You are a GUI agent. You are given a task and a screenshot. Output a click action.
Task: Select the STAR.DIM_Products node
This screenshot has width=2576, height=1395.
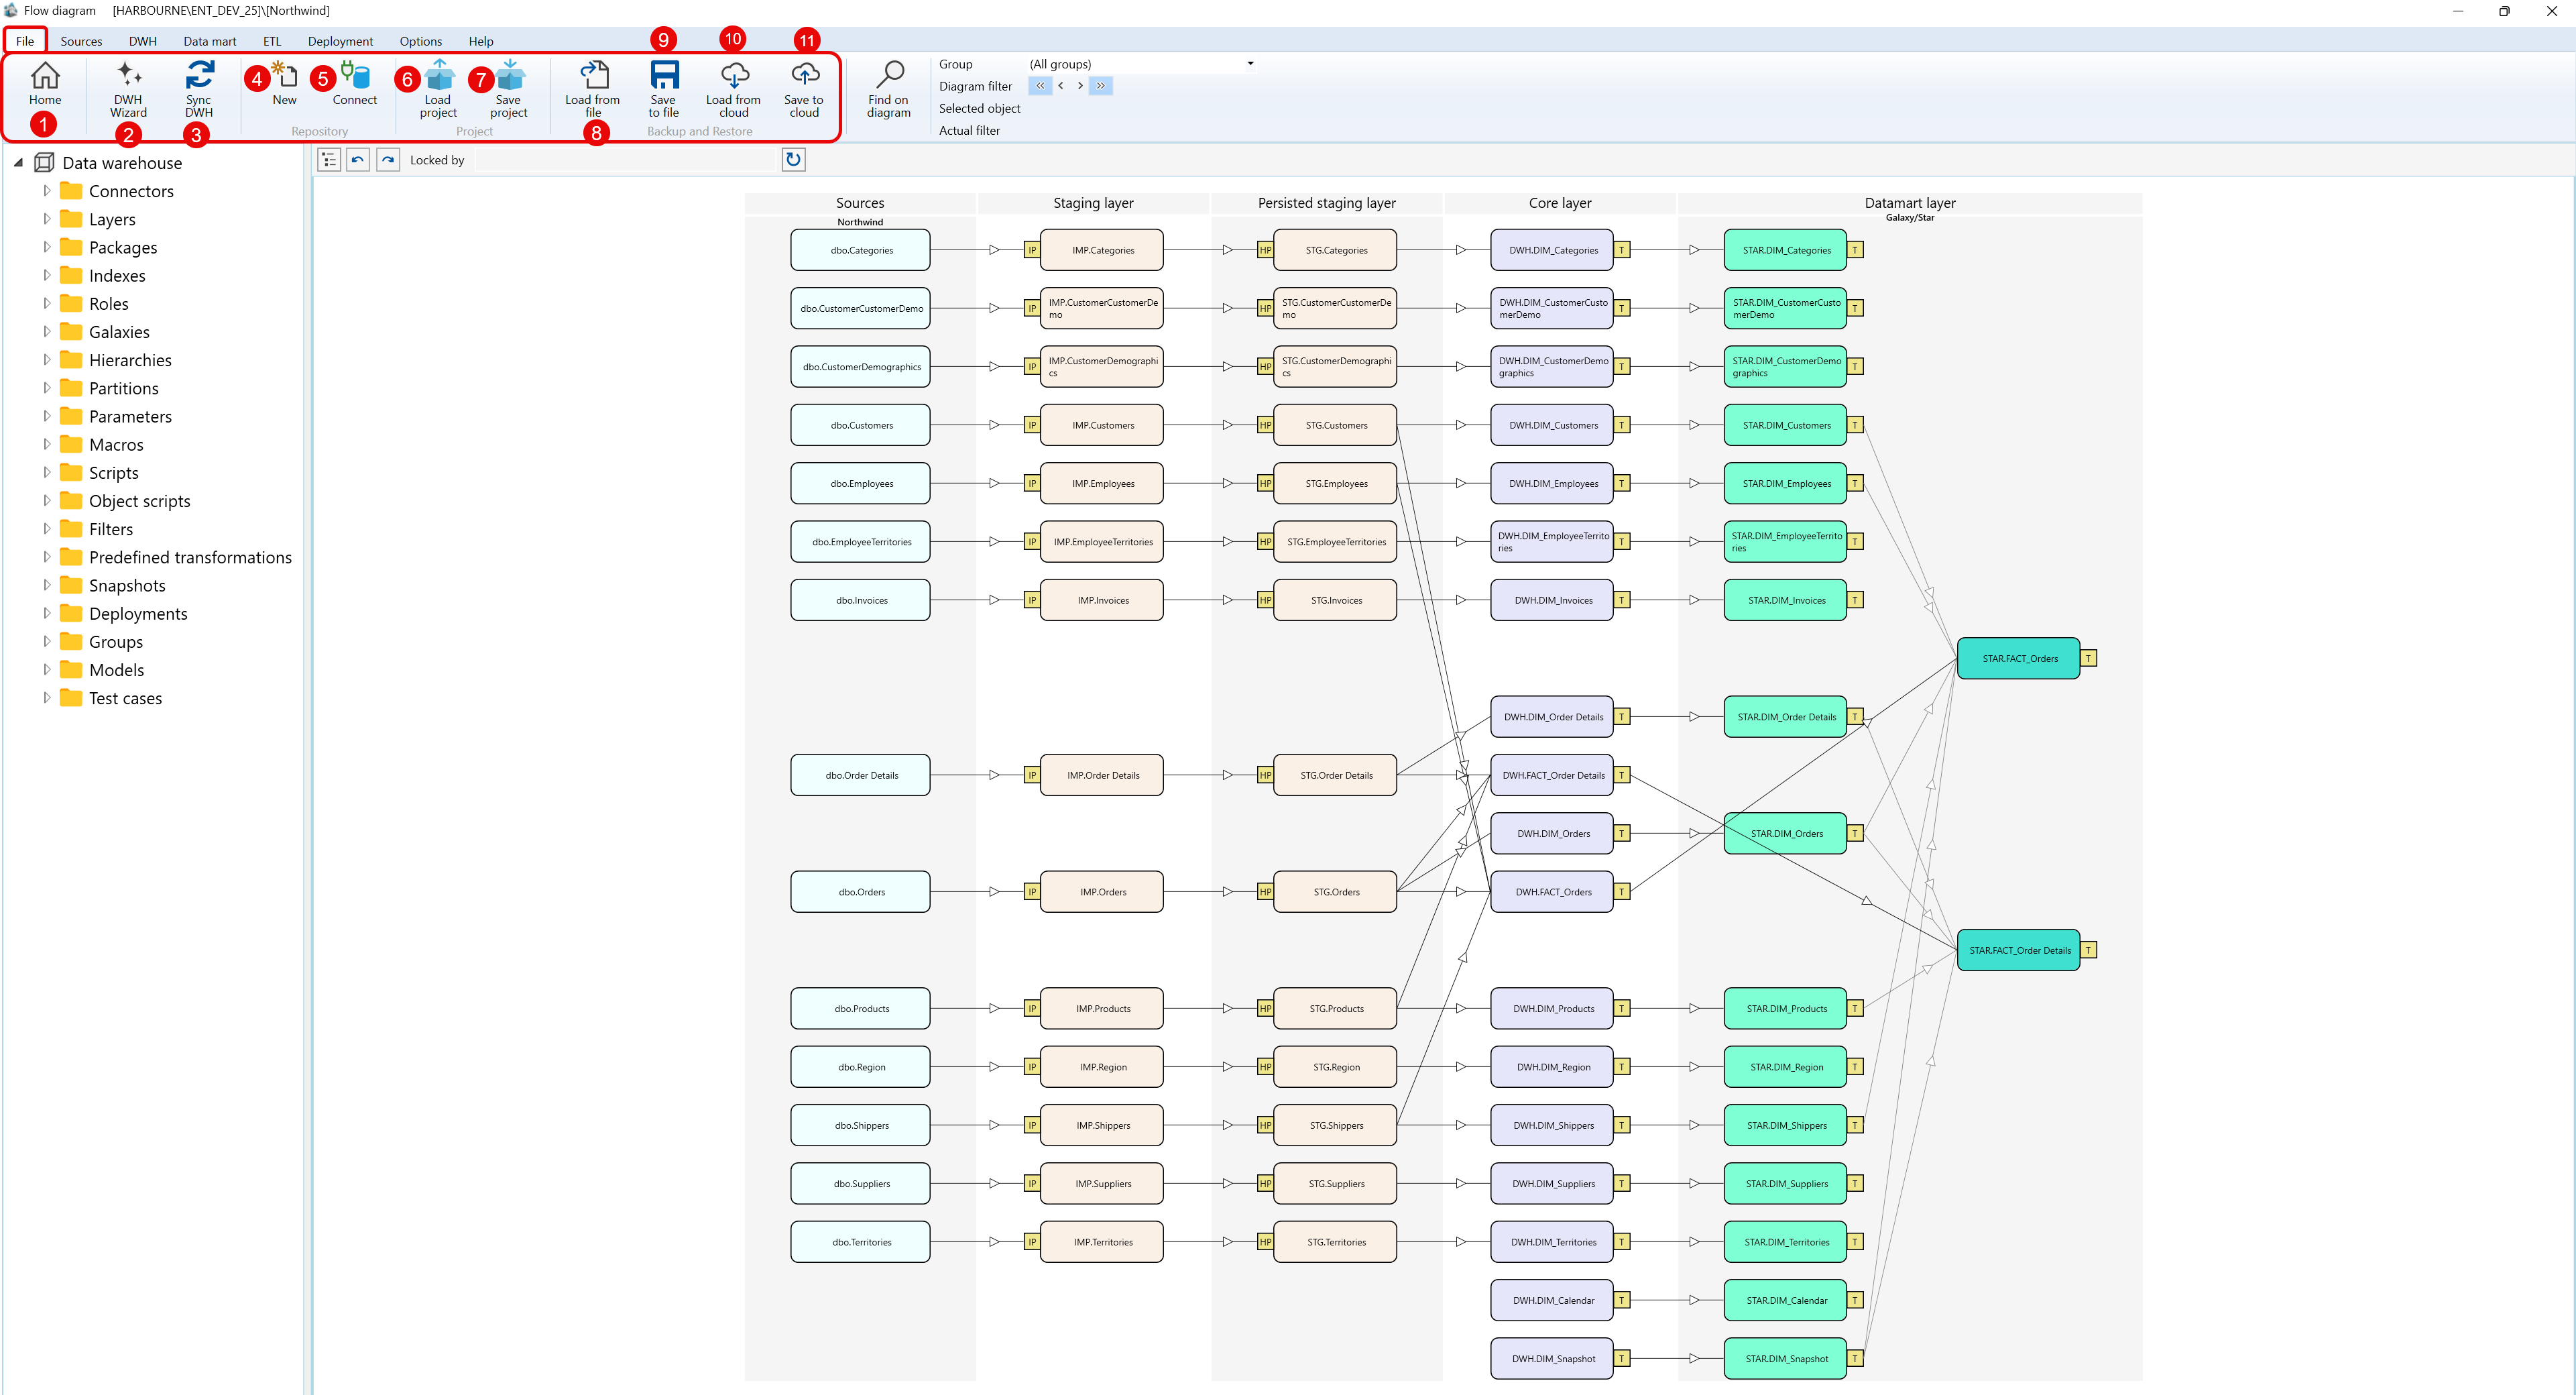coord(1785,1008)
